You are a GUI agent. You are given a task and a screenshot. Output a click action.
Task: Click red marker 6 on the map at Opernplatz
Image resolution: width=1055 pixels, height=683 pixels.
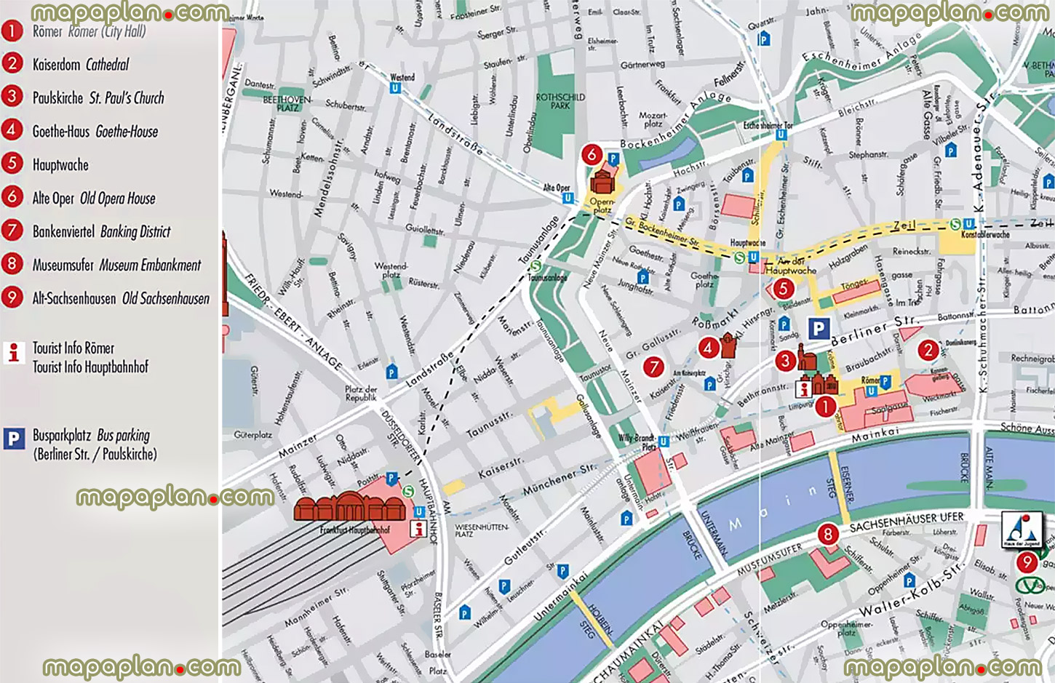(592, 154)
